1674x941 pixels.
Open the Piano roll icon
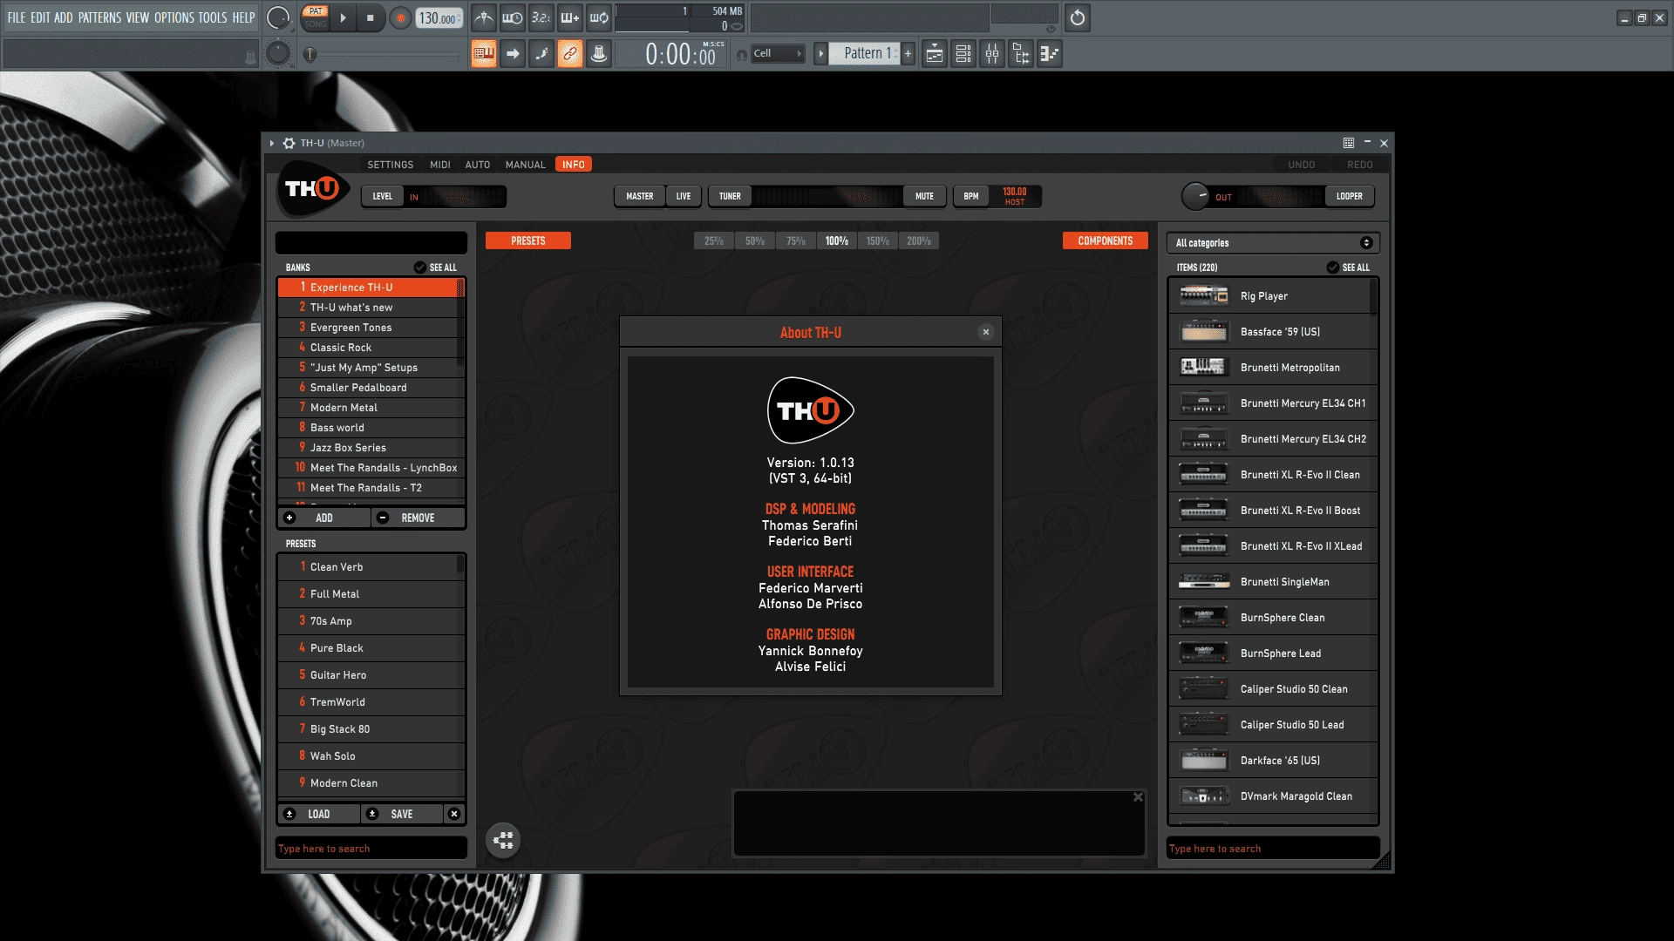pos(1050,54)
